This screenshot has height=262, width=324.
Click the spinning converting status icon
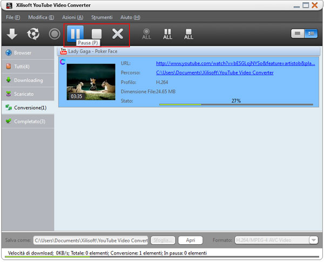(x=63, y=61)
